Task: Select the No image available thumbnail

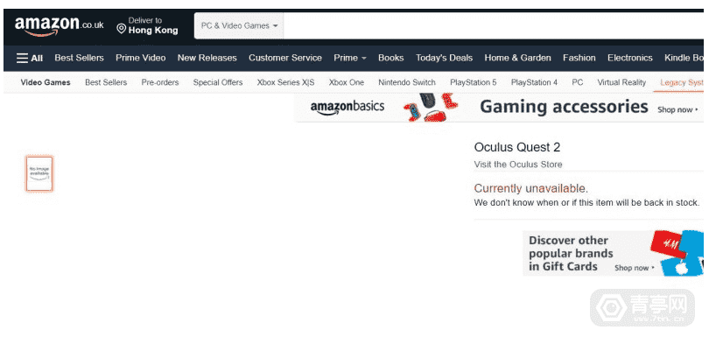Action: coord(39,173)
